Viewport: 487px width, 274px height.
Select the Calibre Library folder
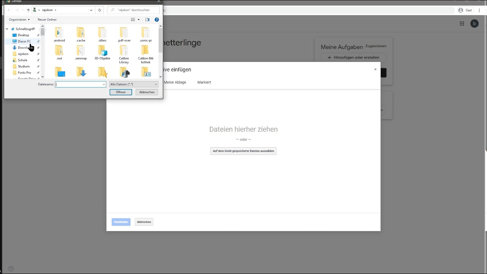pyautogui.click(x=124, y=54)
